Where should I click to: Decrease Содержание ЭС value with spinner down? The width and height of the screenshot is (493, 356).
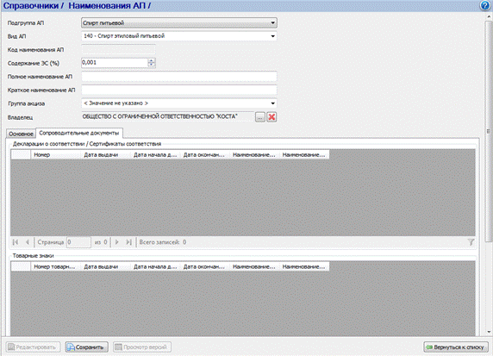152,65
